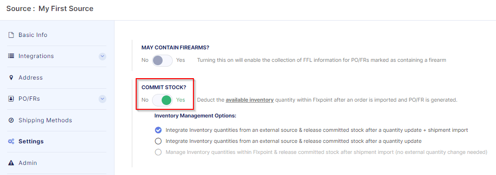This screenshot has height=175, width=496.
Task: Click the Basic Info document icon
Action: [x=11, y=35]
